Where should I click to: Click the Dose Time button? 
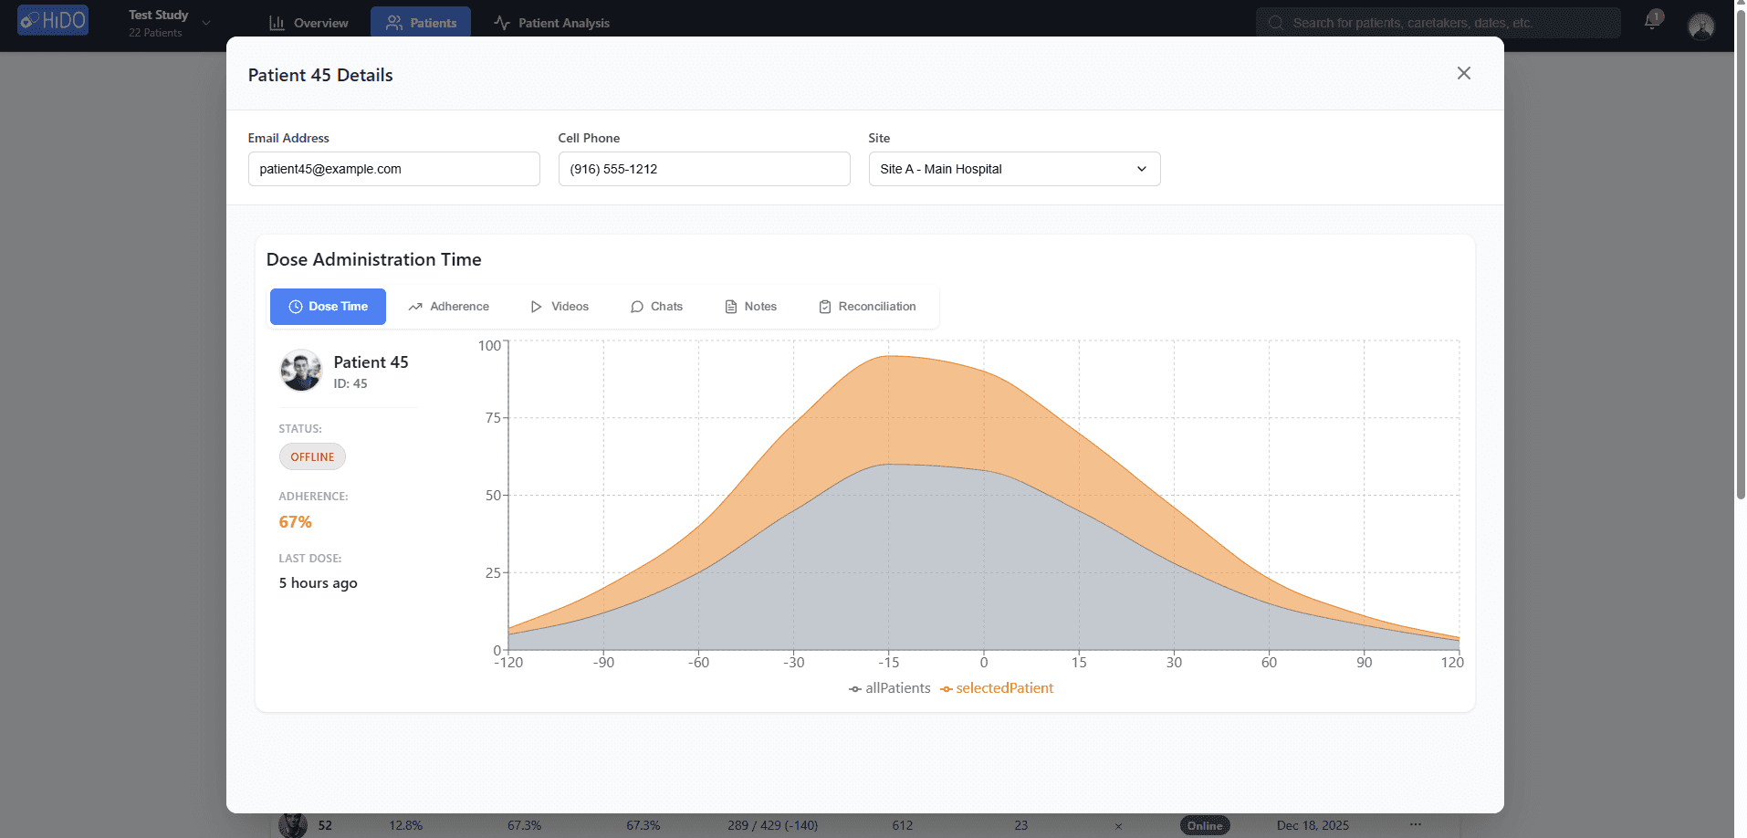[x=328, y=307]
